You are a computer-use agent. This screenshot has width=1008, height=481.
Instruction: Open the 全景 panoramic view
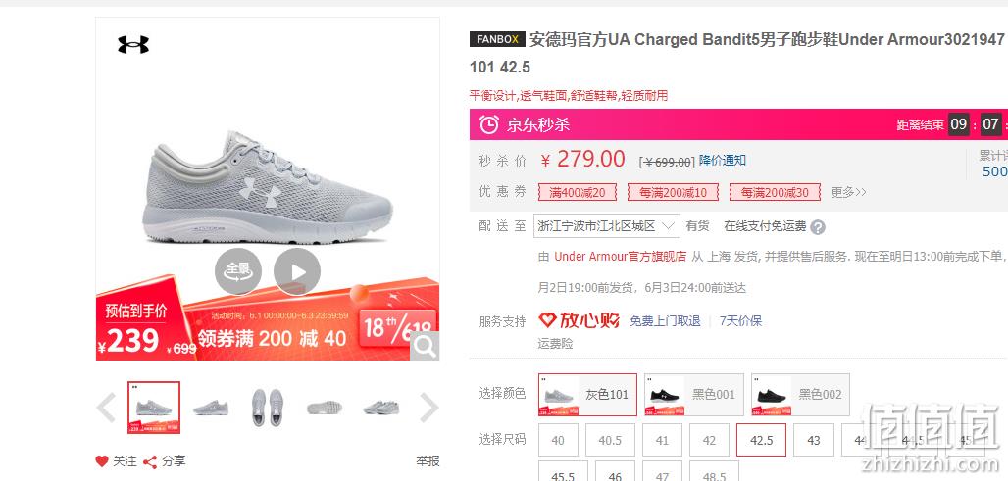(x=238, y=271)
